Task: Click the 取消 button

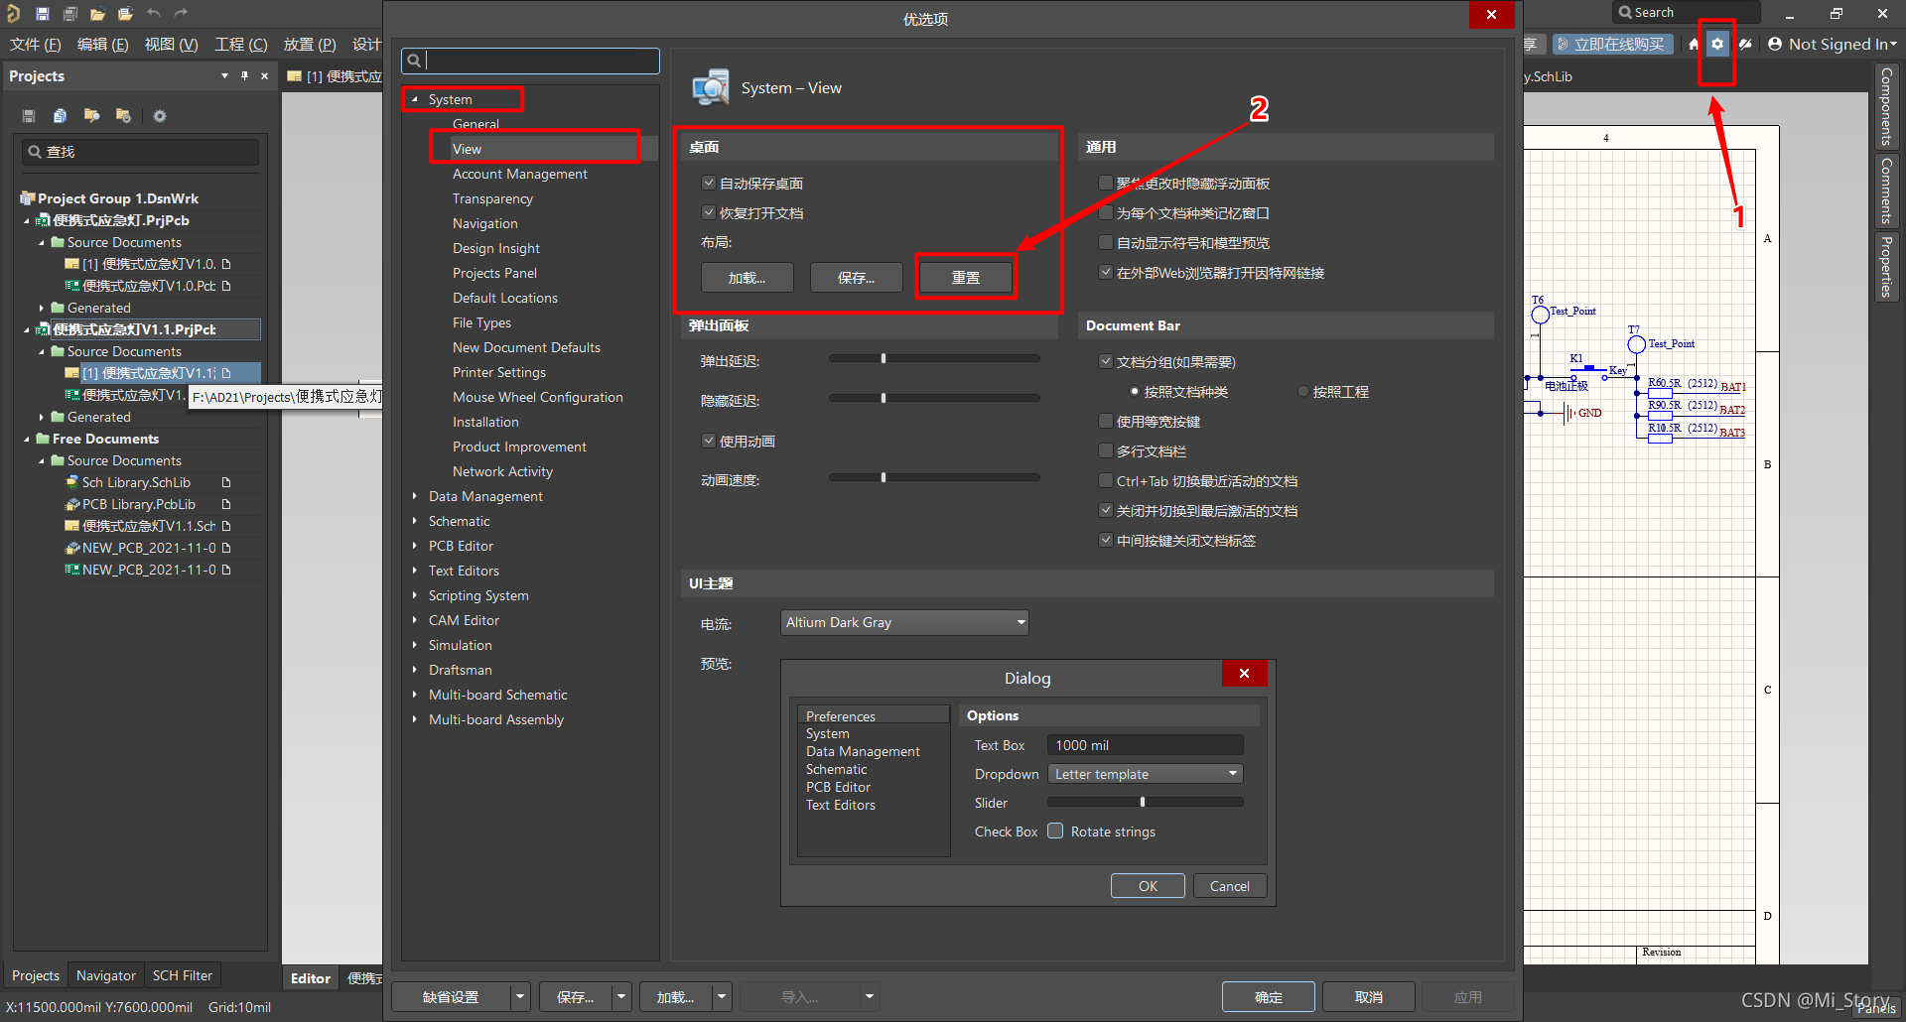Action: (1368, 996)
